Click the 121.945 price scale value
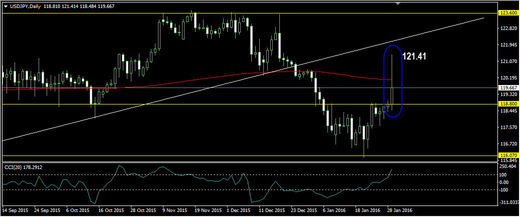The image size is (520, 217). click(x=508, y=44)
